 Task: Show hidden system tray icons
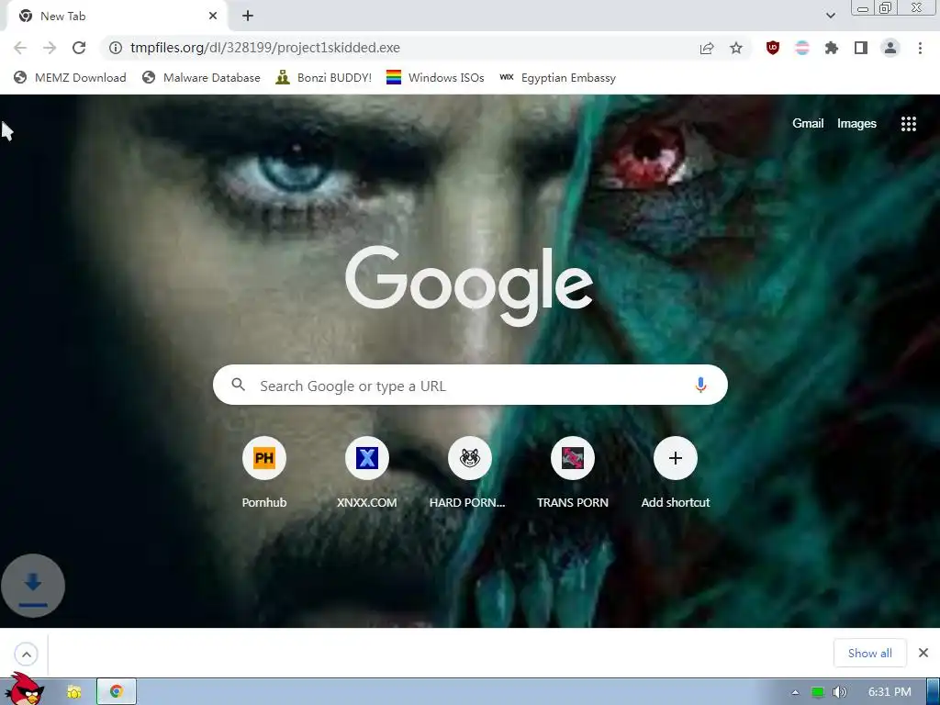[x=795, y=692]
